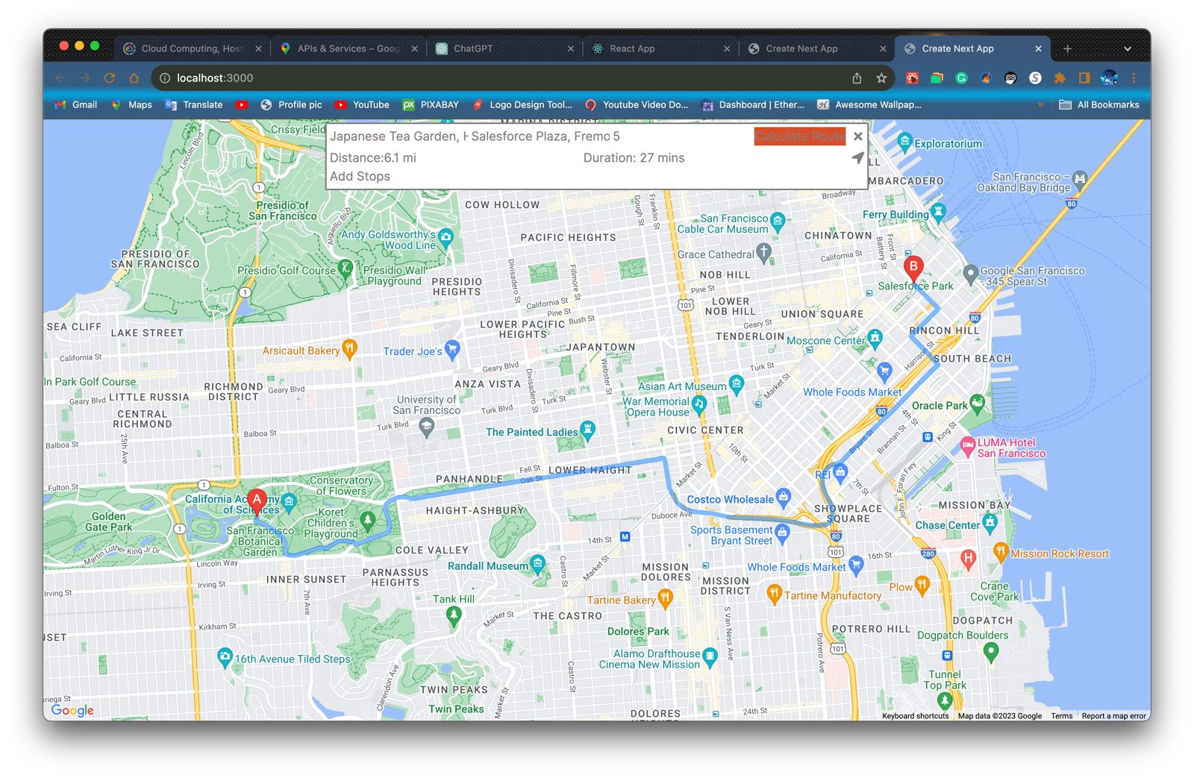The height and width of the screenshot is (778, 1194).
Task: Focus the Japanese Tea Garden origin field
Action: [398, 137]
